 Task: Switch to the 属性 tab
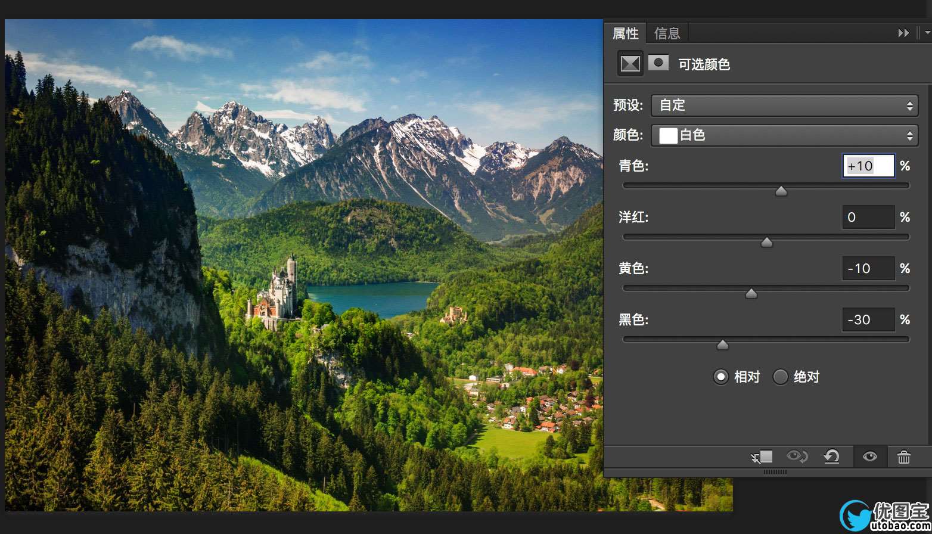coord(625,33)
